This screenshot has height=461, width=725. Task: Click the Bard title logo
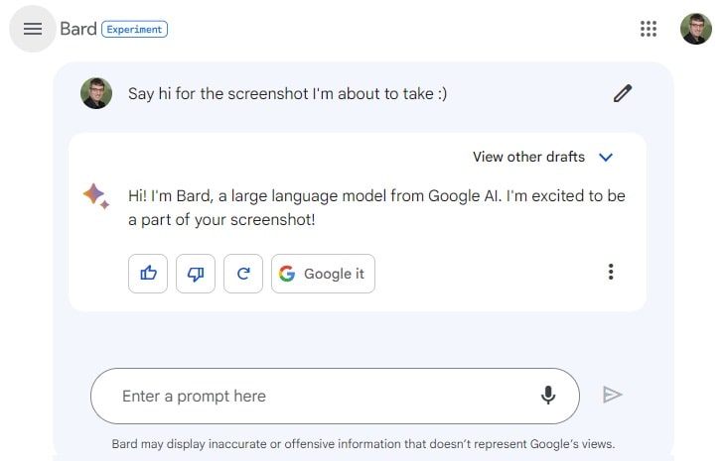point(78,29)
